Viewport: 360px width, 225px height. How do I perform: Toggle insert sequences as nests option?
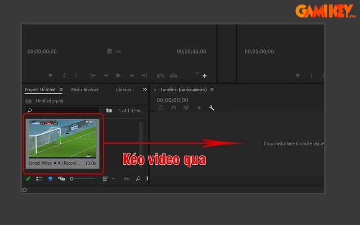[x=161, y=108]
